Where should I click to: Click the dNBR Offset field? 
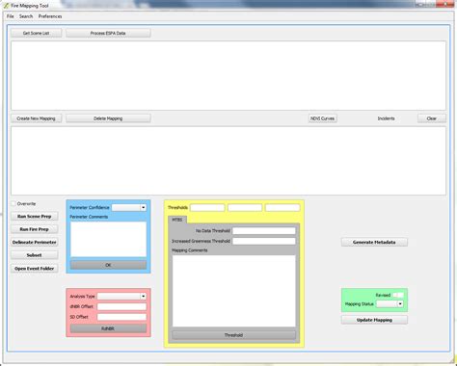(x=121, y=306)
